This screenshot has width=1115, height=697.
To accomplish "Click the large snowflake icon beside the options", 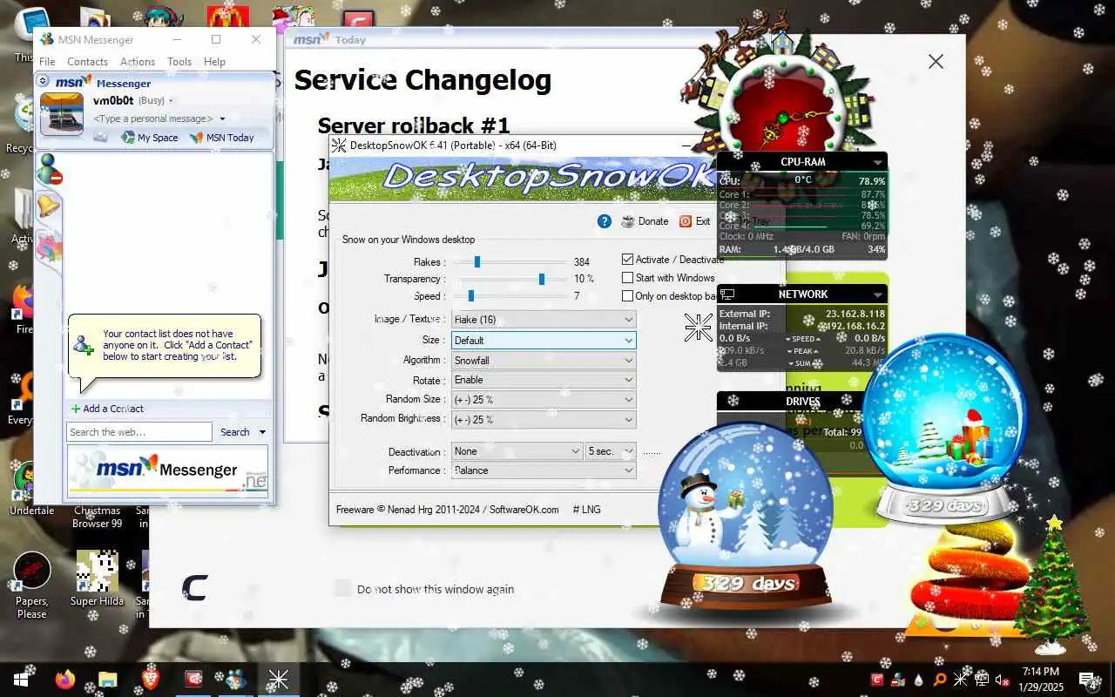I will tap(698, 328).
